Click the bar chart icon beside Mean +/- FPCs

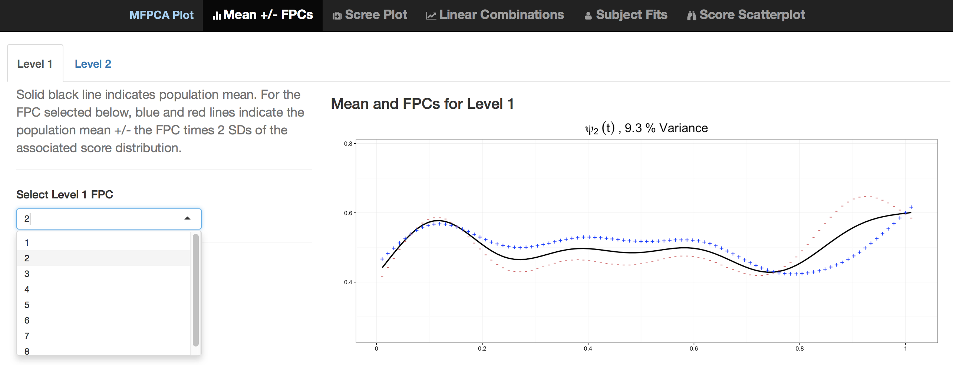point(217,16)
